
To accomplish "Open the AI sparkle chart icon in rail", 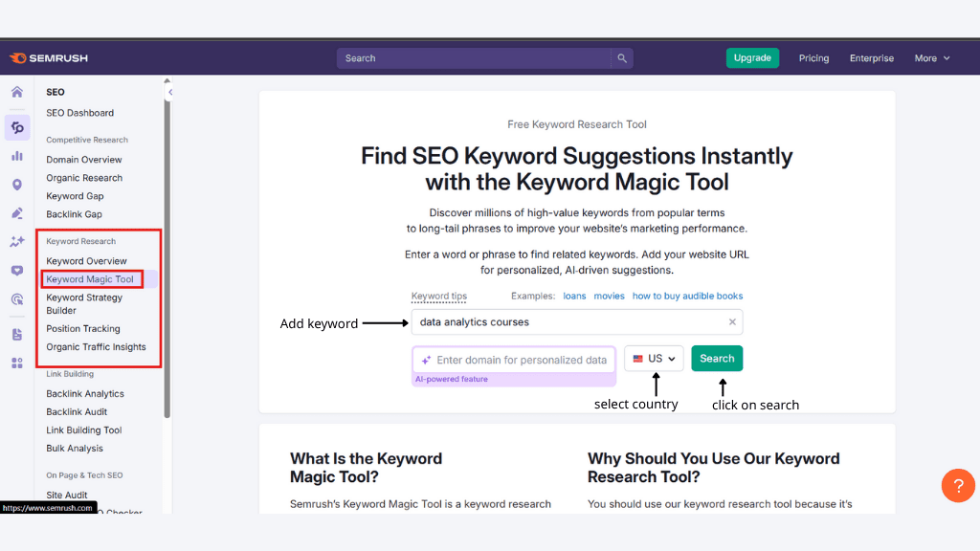I will click(x=17, y=242).
